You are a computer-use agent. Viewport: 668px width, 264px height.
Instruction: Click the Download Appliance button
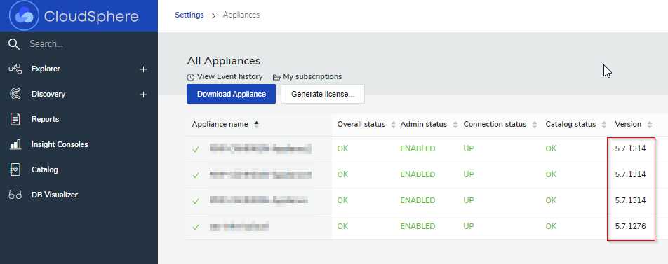tap(232, 94)
